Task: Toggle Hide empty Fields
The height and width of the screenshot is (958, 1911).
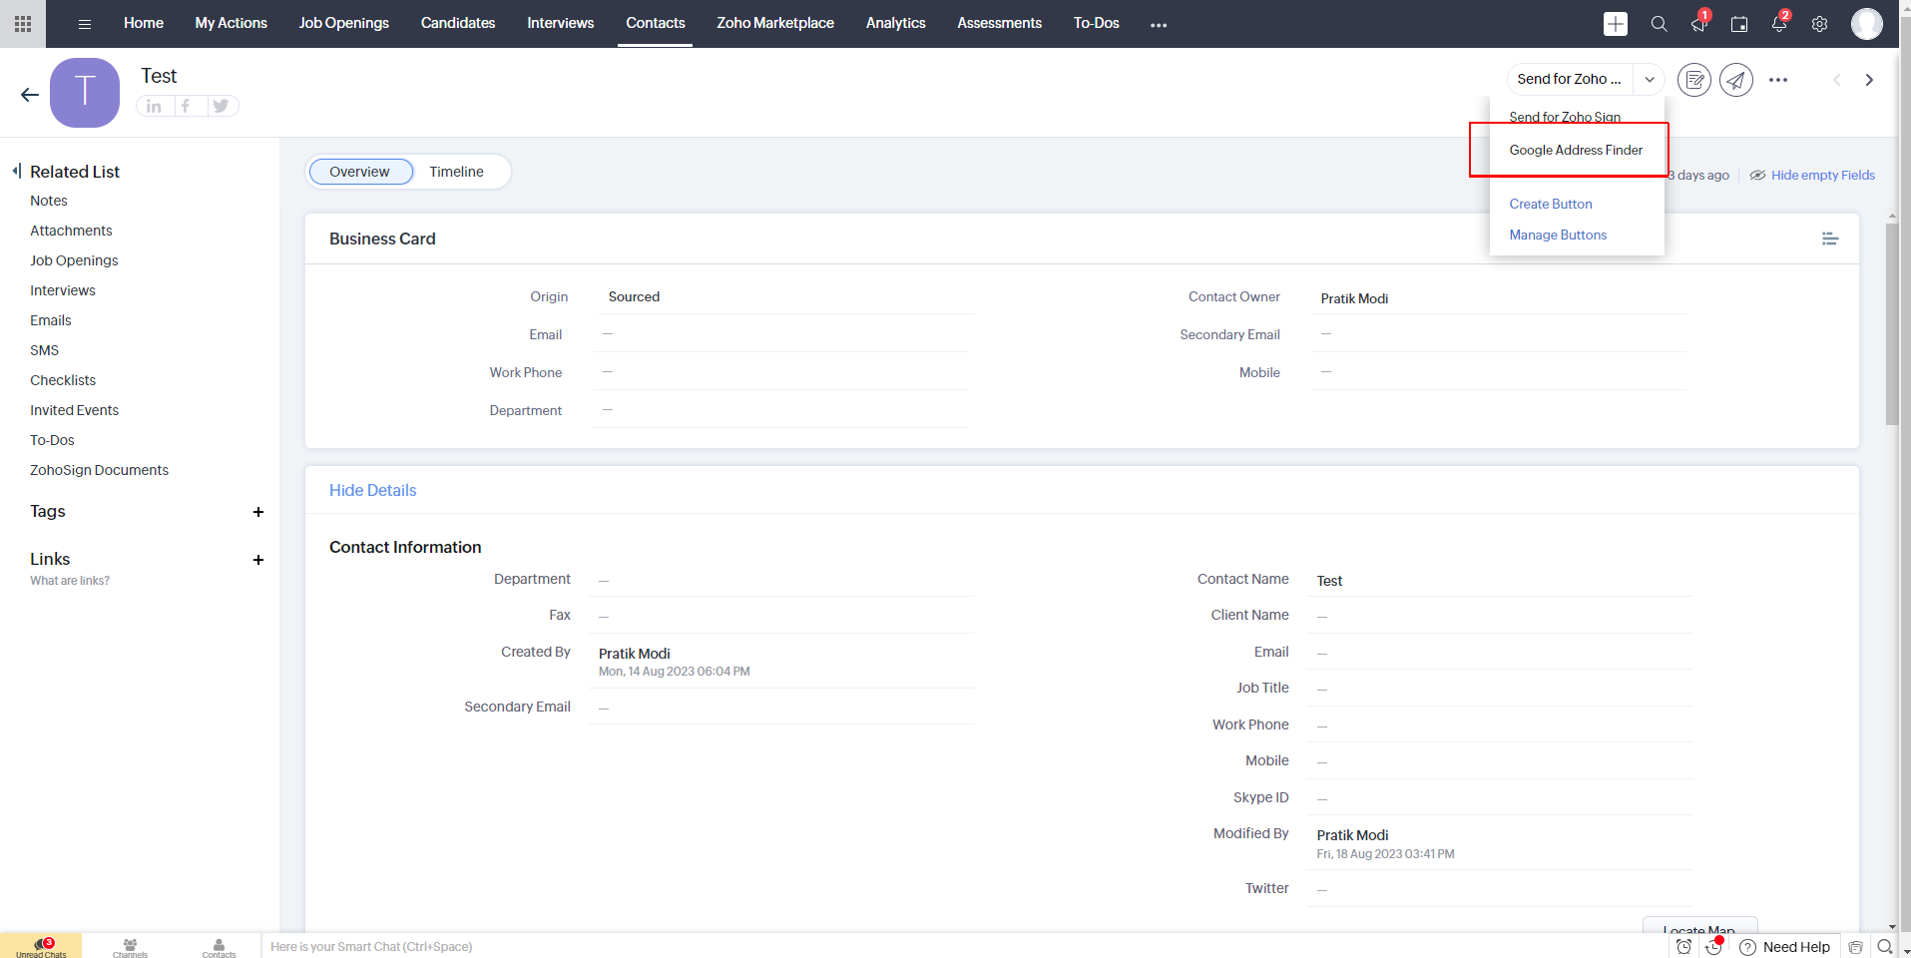Action: [1813, 176]
